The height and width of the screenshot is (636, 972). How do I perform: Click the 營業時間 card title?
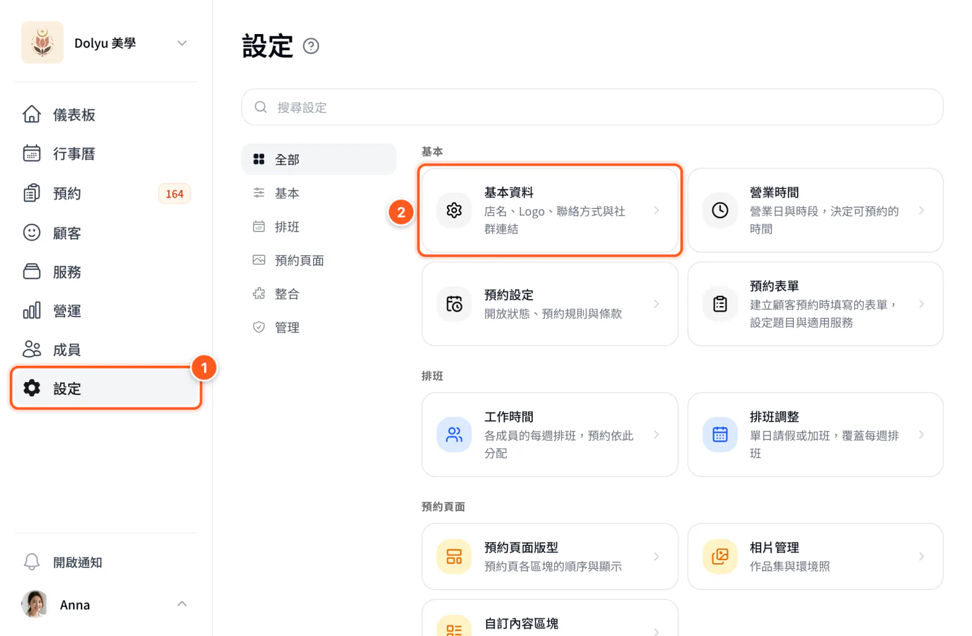pyautogui.click(x=774, y=193)
